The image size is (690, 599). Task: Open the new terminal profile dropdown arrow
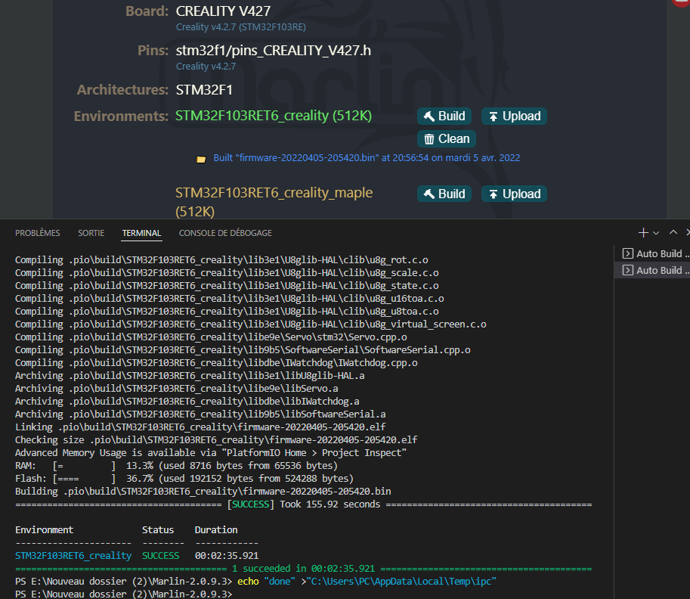(x=656, y=233)
